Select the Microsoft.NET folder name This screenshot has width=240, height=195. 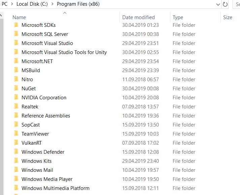tap(37, 61)
